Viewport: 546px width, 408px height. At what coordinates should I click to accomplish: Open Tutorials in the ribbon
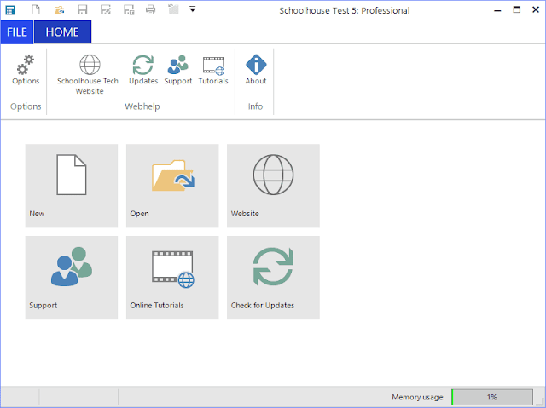pos(213,70)
